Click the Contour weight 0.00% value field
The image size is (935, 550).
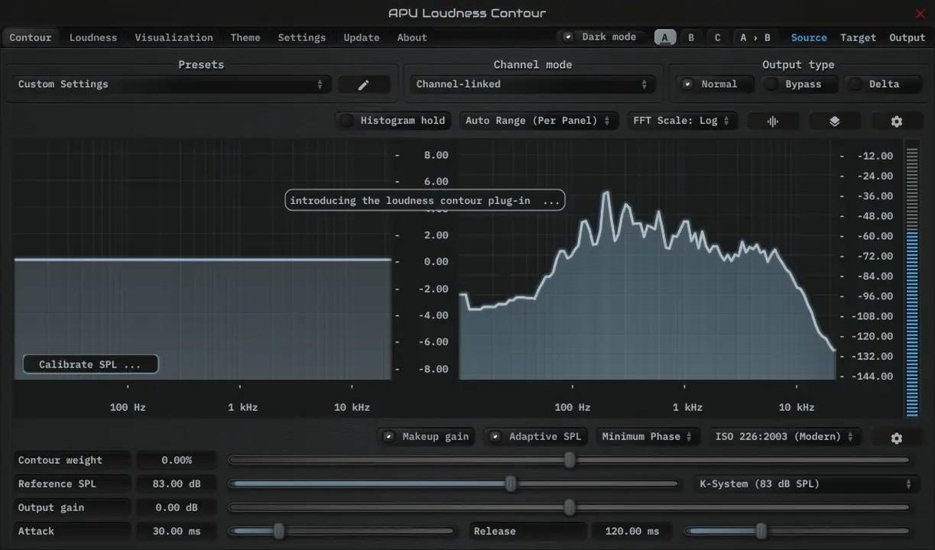click(x=177, y=461)
